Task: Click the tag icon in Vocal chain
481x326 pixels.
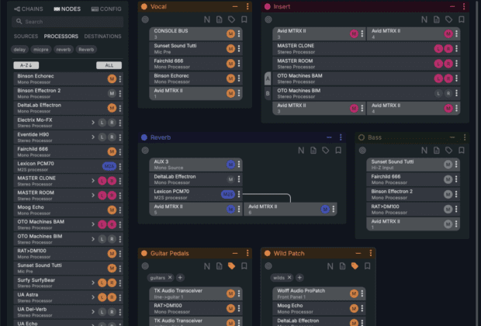Action: [x=232, y=19]
